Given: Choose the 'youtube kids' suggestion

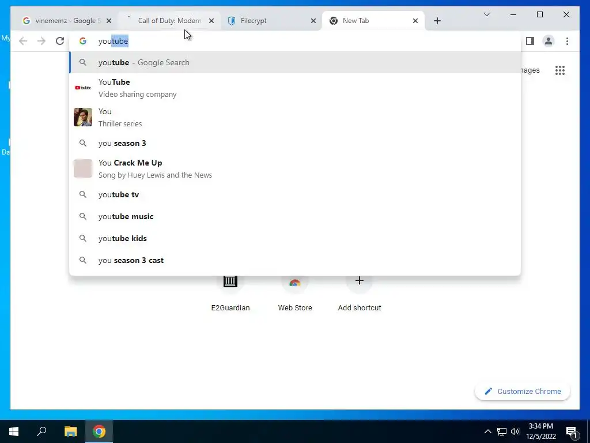Looking at the screenshot, I should tap(296, 238).
